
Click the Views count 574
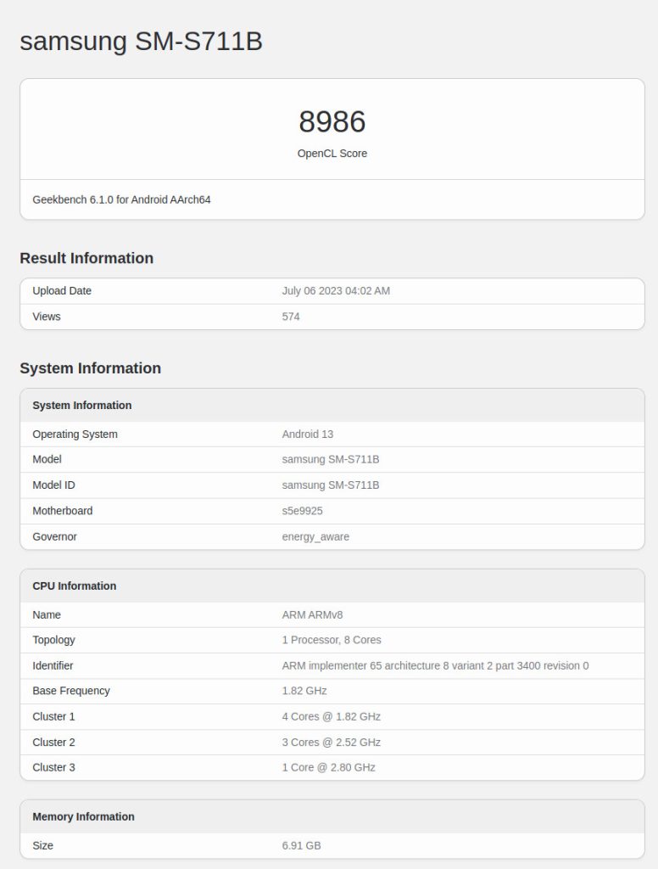pos(291,317)
